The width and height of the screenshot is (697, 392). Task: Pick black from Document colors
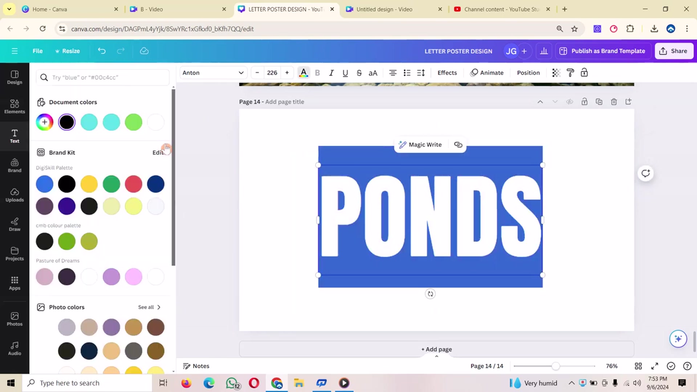[x=67, y=122]
